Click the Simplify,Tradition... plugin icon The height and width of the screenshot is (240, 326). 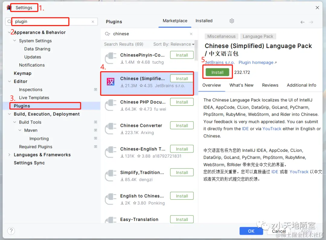pyautogui.click(x=110, y=175)
